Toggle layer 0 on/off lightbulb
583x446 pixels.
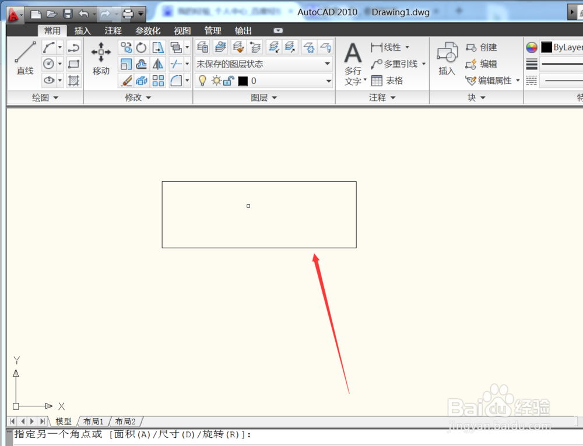[203, 80]
